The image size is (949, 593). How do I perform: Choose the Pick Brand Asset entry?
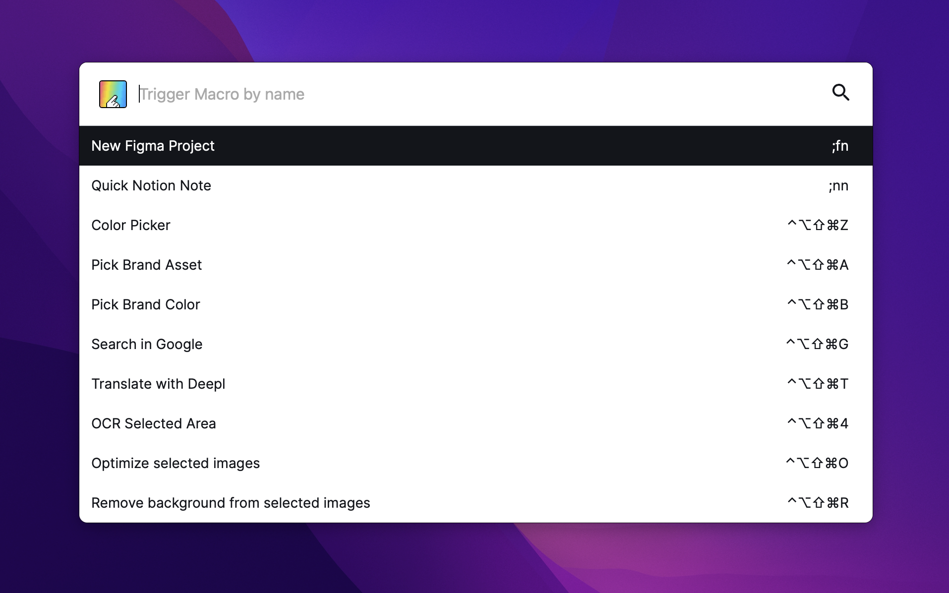click(x=147, y=265)
